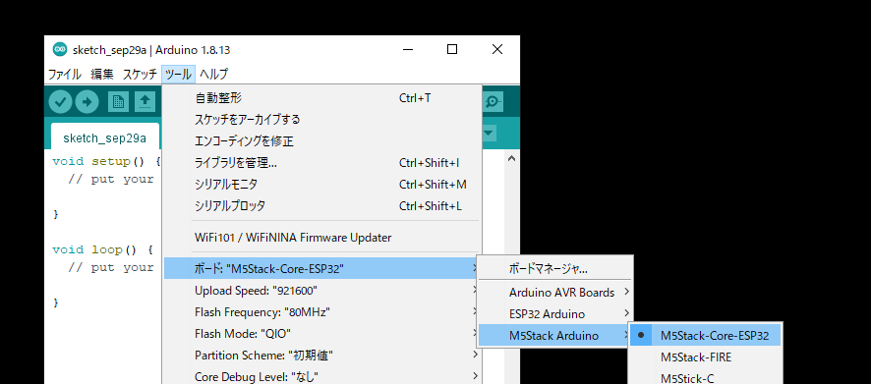Open シリアルモニタ from the Tools menu

click(x=322, y=185)
